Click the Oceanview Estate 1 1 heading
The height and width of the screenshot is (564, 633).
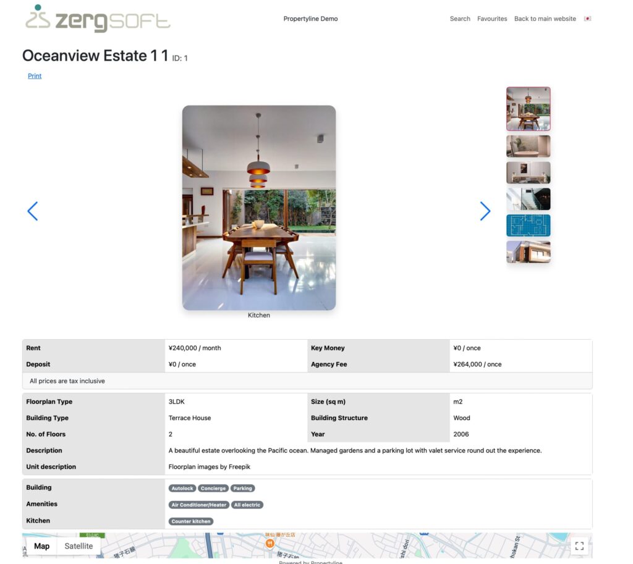point(95,56)
